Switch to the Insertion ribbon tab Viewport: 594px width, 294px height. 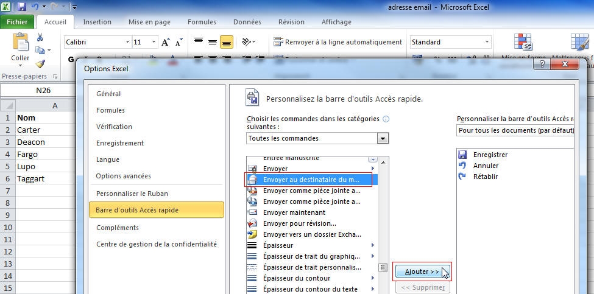coord(97,22)
